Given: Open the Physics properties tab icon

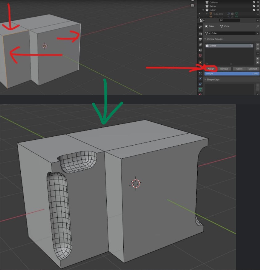Looking at the screenshot, I should point(200,79).
